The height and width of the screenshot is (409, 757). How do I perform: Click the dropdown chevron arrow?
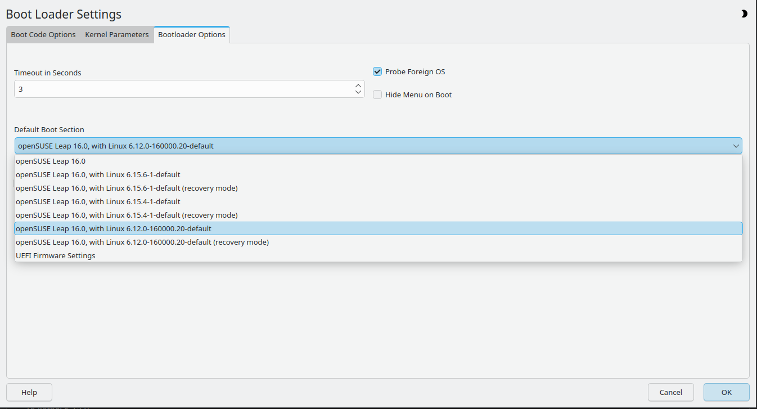pos(736,146)
